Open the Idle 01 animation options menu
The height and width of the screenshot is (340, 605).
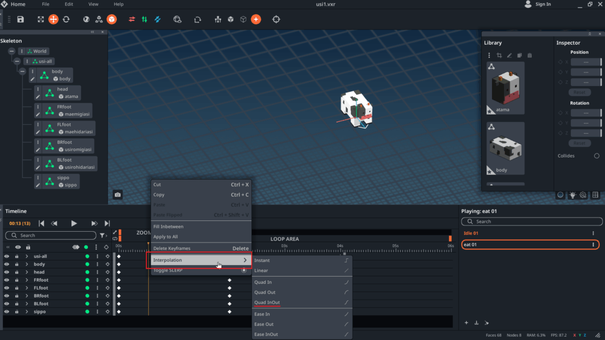tap(593, 233)
